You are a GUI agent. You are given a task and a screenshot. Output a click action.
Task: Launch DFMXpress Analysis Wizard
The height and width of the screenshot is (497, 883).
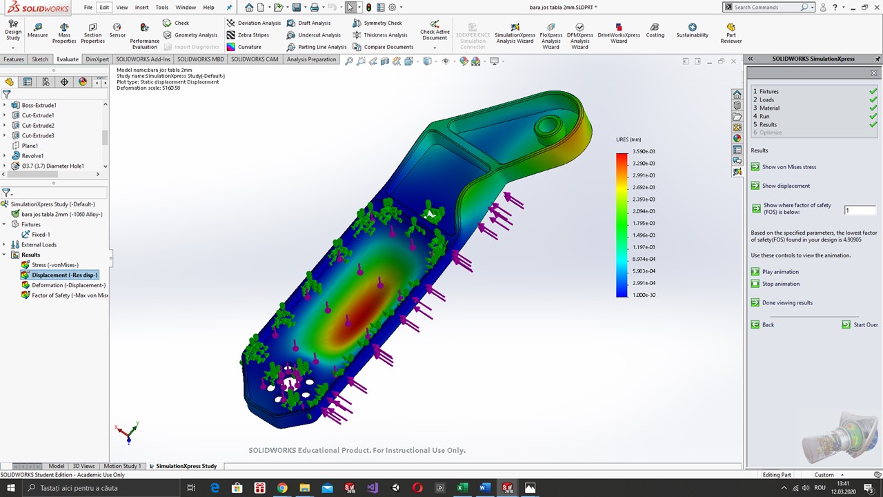pyautogui.click(x=579, y=35)
